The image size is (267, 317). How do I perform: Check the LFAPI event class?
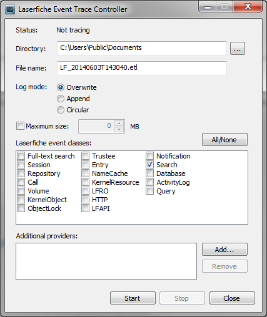[x=85, y=208]
